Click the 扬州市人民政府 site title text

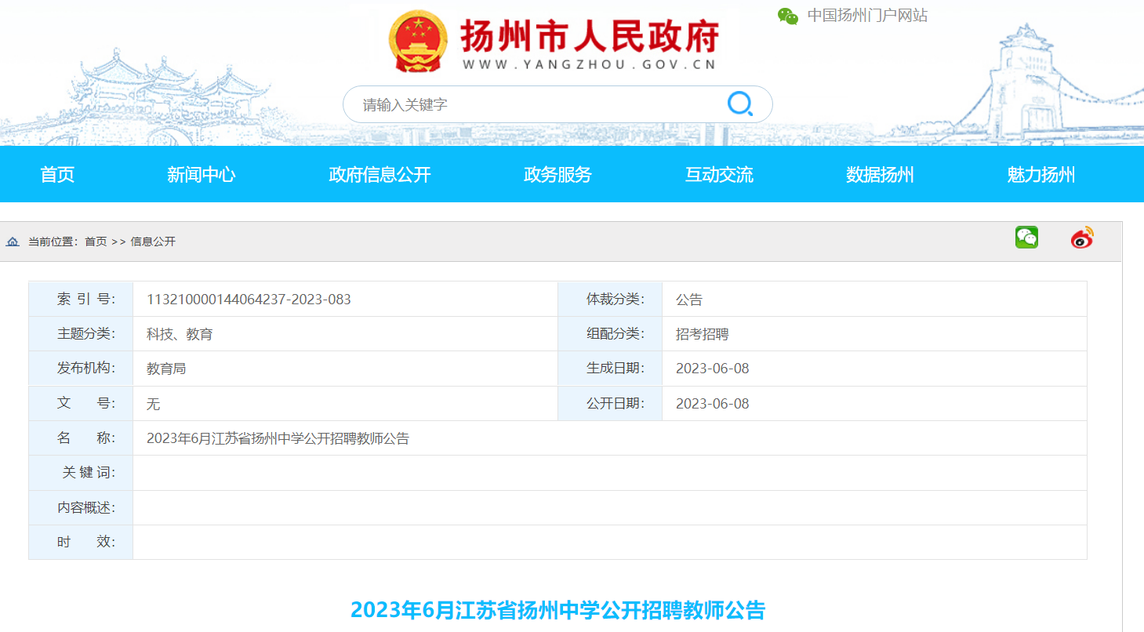pos(589,35)
